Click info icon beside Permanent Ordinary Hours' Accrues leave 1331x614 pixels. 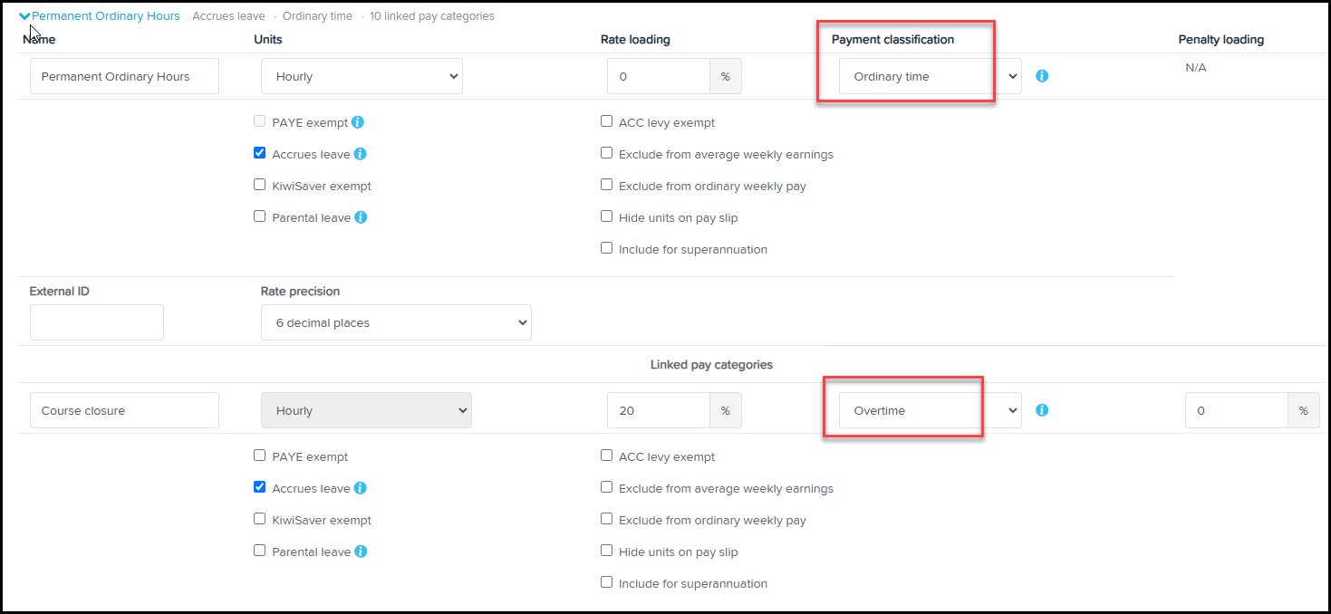[x=360, y=154]
